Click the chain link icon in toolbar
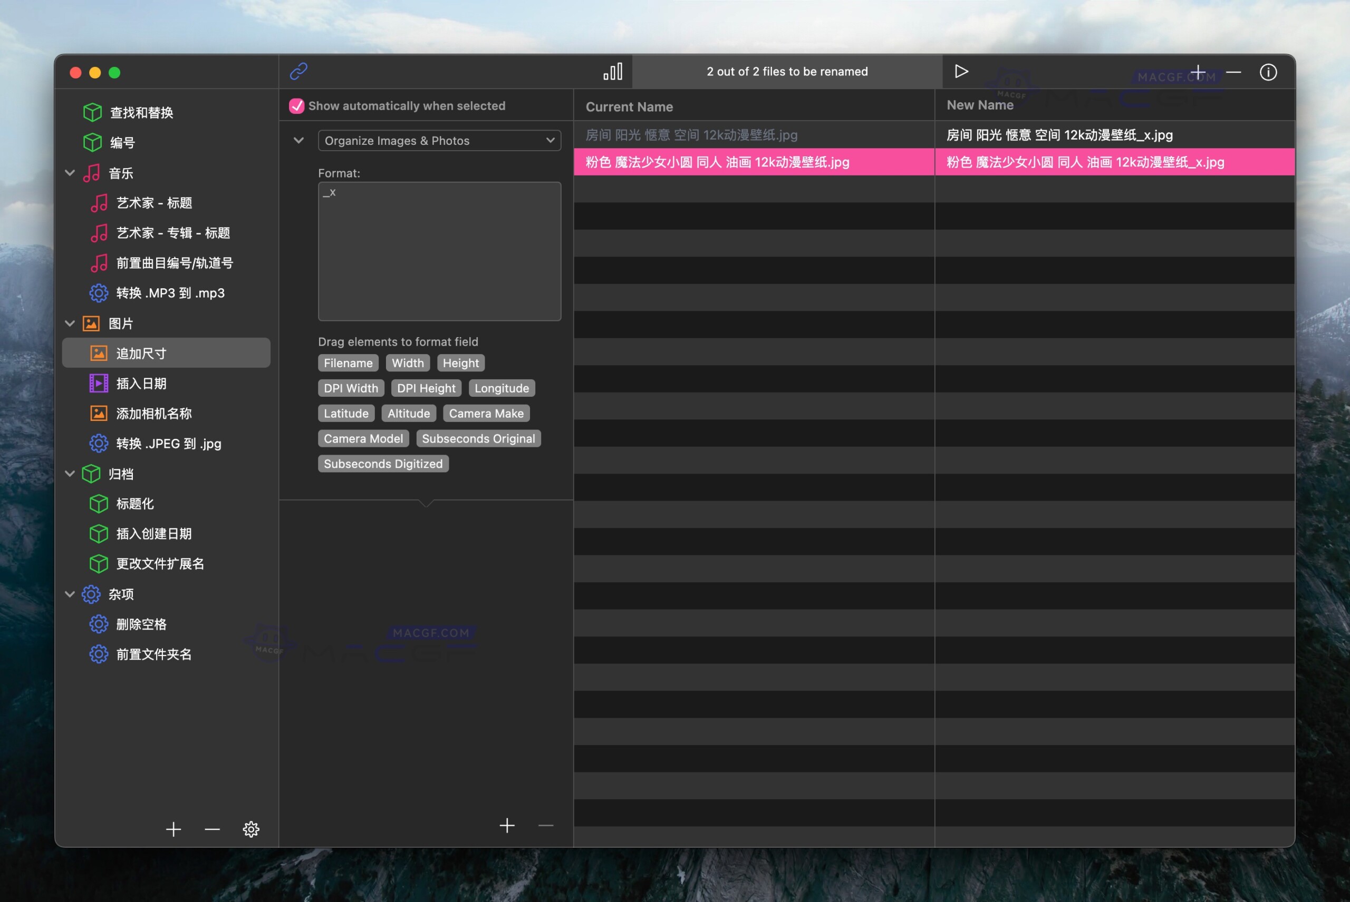 tap(298, 71)
